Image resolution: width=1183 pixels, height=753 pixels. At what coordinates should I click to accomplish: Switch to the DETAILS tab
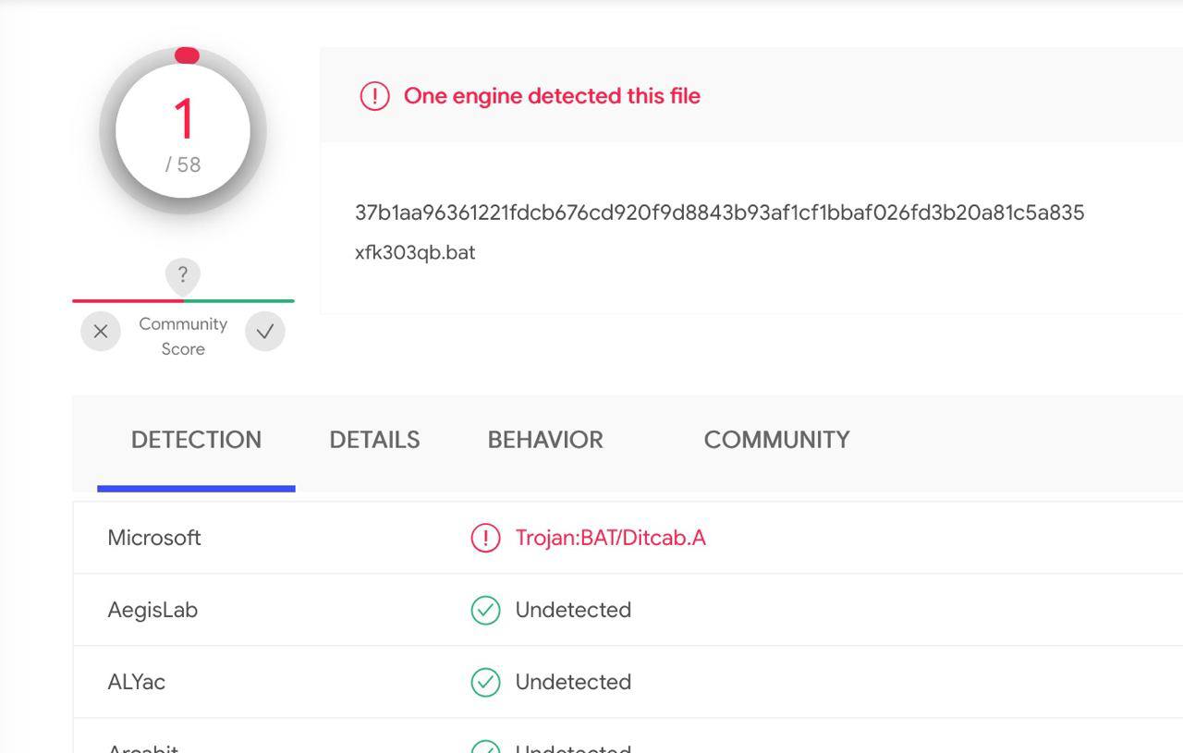[374, 440]
